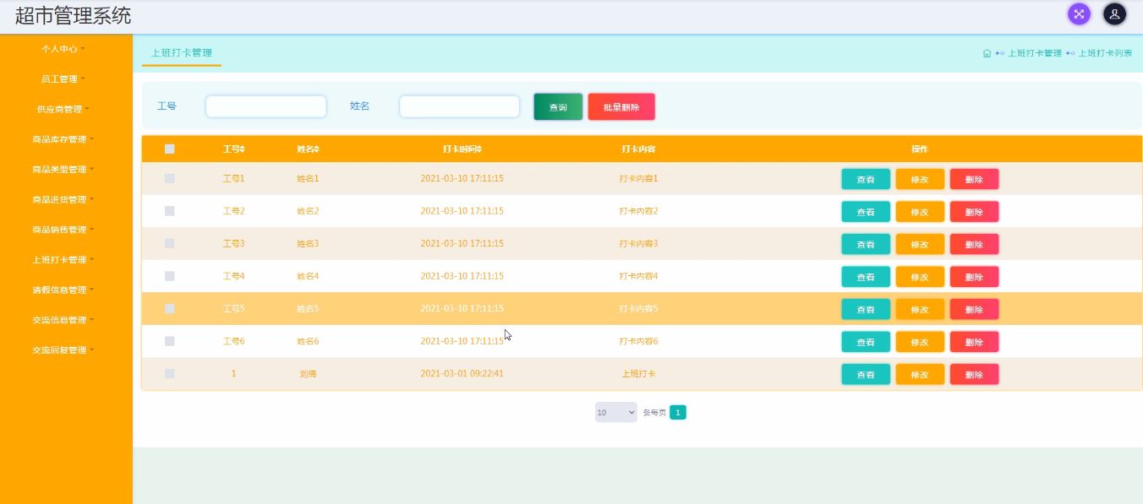This screenshot has width=1143, height=504.
Task: Edit 刘倩's record with 修改
Action: coord(920,374)
